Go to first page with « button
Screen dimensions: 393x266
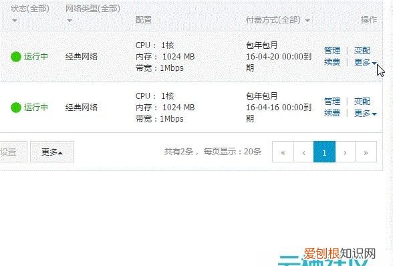[283, 152]
